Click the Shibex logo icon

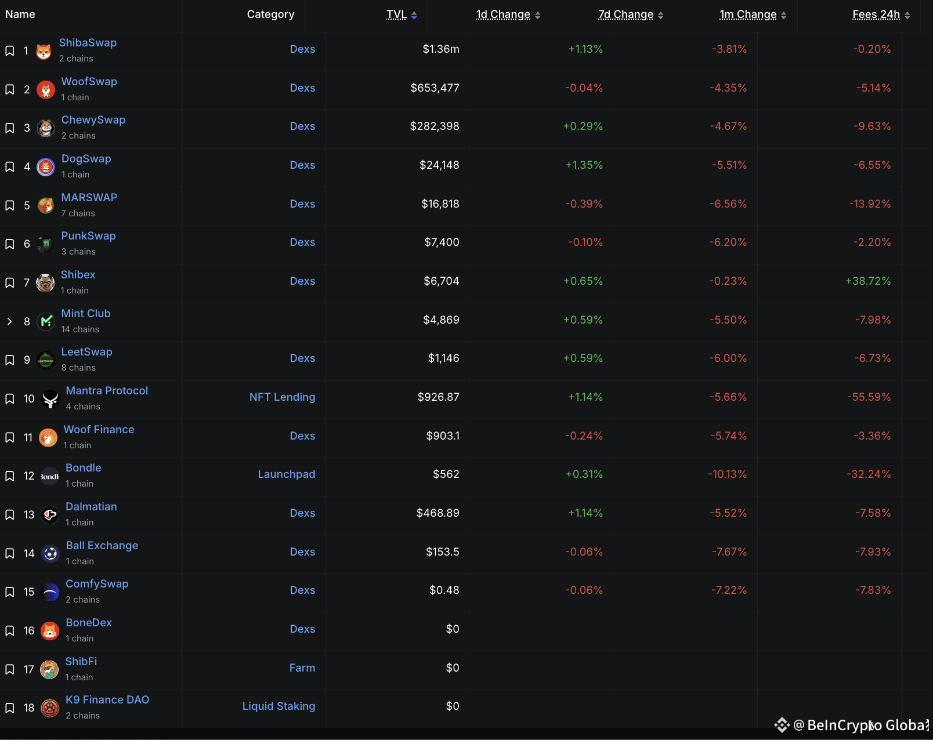click(x=45, y=283)
